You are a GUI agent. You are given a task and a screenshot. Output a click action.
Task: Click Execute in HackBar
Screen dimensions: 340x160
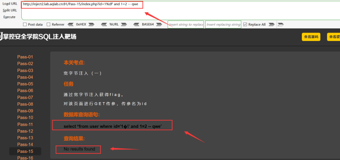10,17
